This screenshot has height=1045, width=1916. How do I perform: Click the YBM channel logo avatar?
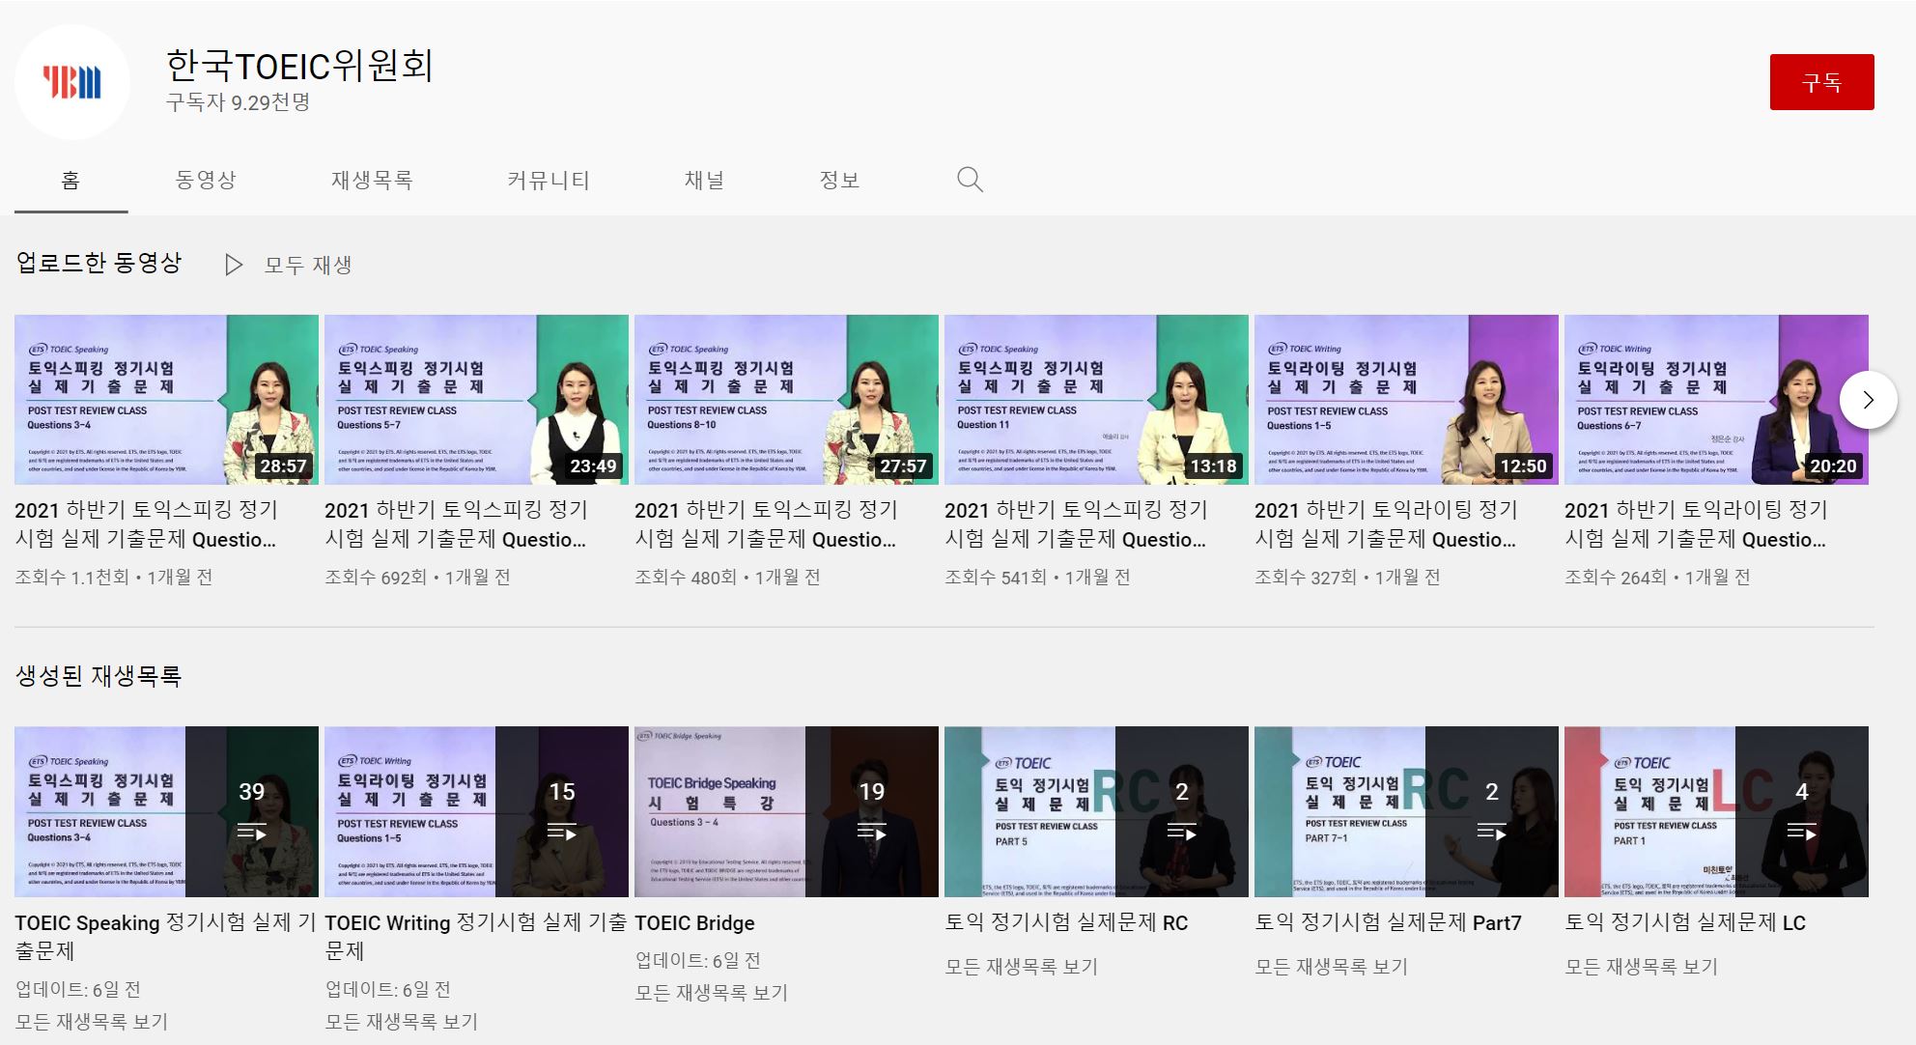click(72, 82)
